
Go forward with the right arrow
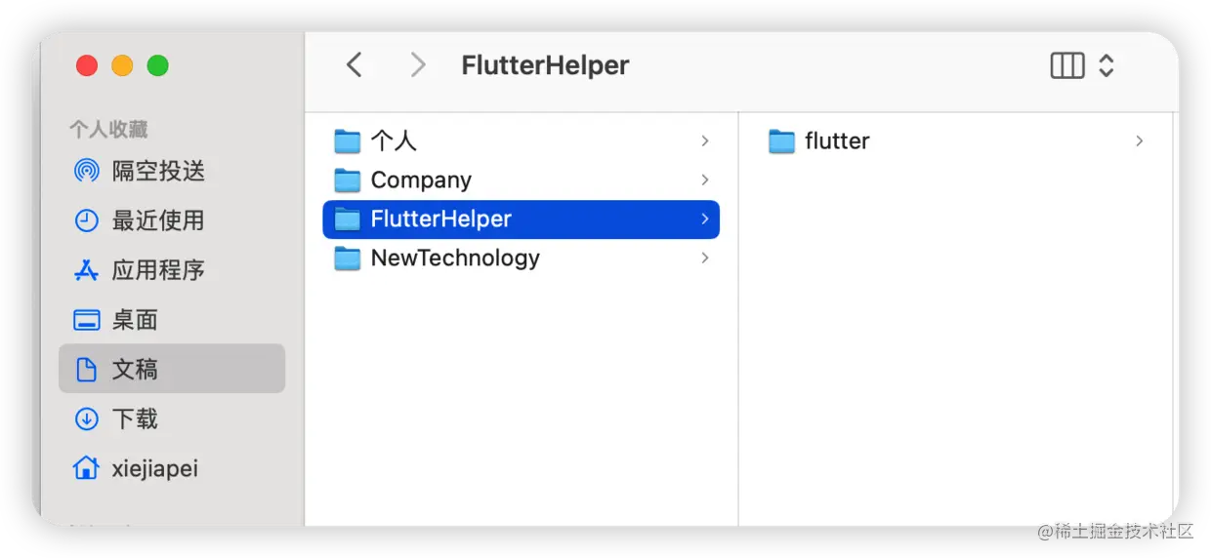418,65
